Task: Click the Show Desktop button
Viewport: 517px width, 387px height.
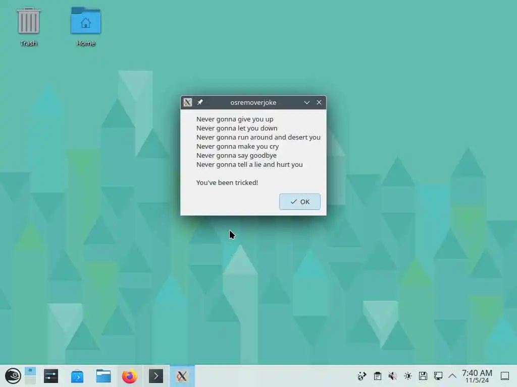Action: point(505,376)
